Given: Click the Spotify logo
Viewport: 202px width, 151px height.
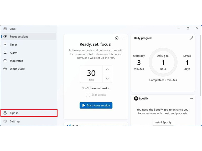Looking at the screenshot, I should click(141, 98).
